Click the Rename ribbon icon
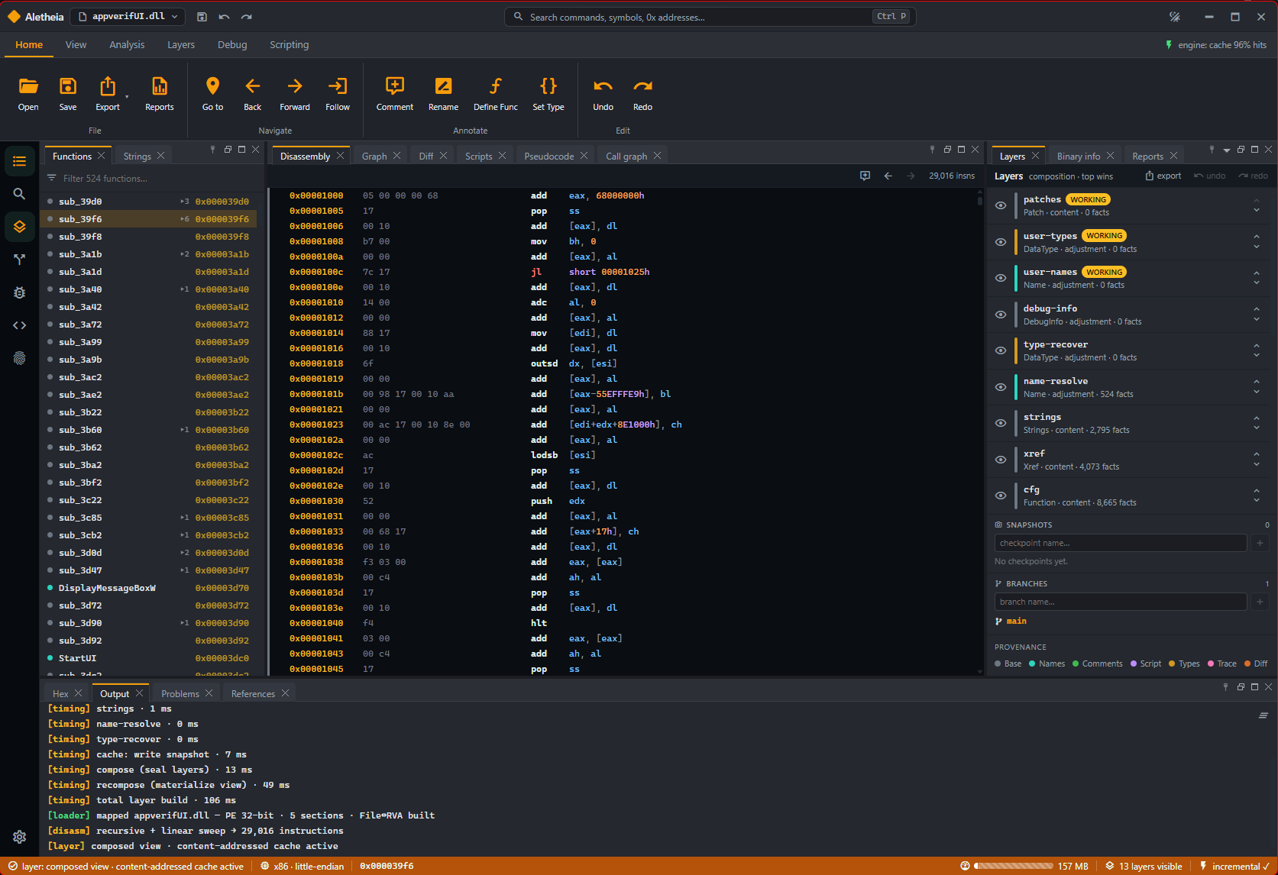 click(x=443, y=86)
